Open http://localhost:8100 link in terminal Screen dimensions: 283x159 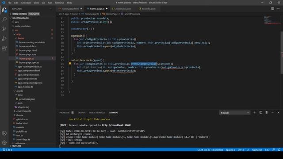click(116, 125)
